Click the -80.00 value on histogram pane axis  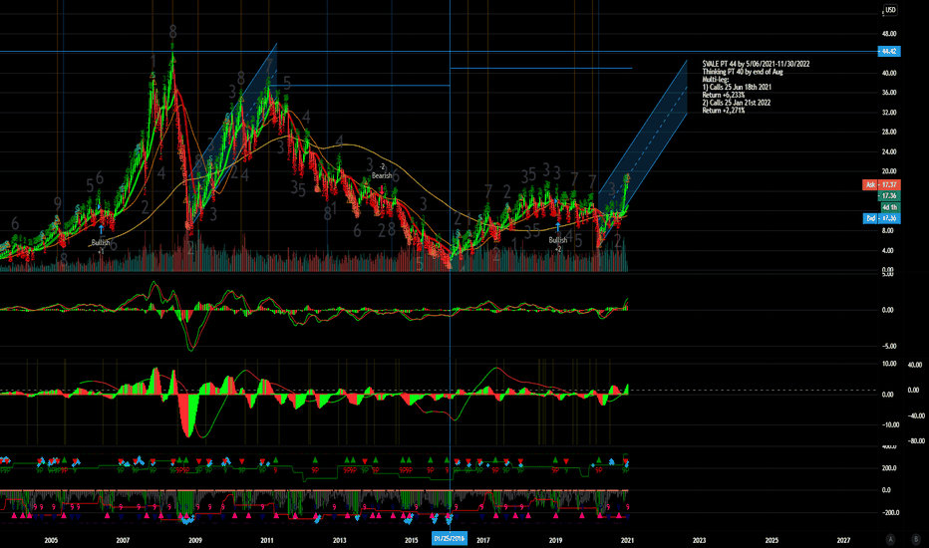915,441
